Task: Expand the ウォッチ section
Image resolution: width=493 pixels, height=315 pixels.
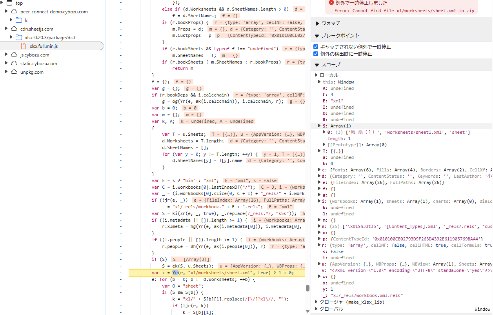Action: click(x=317, y=24)
